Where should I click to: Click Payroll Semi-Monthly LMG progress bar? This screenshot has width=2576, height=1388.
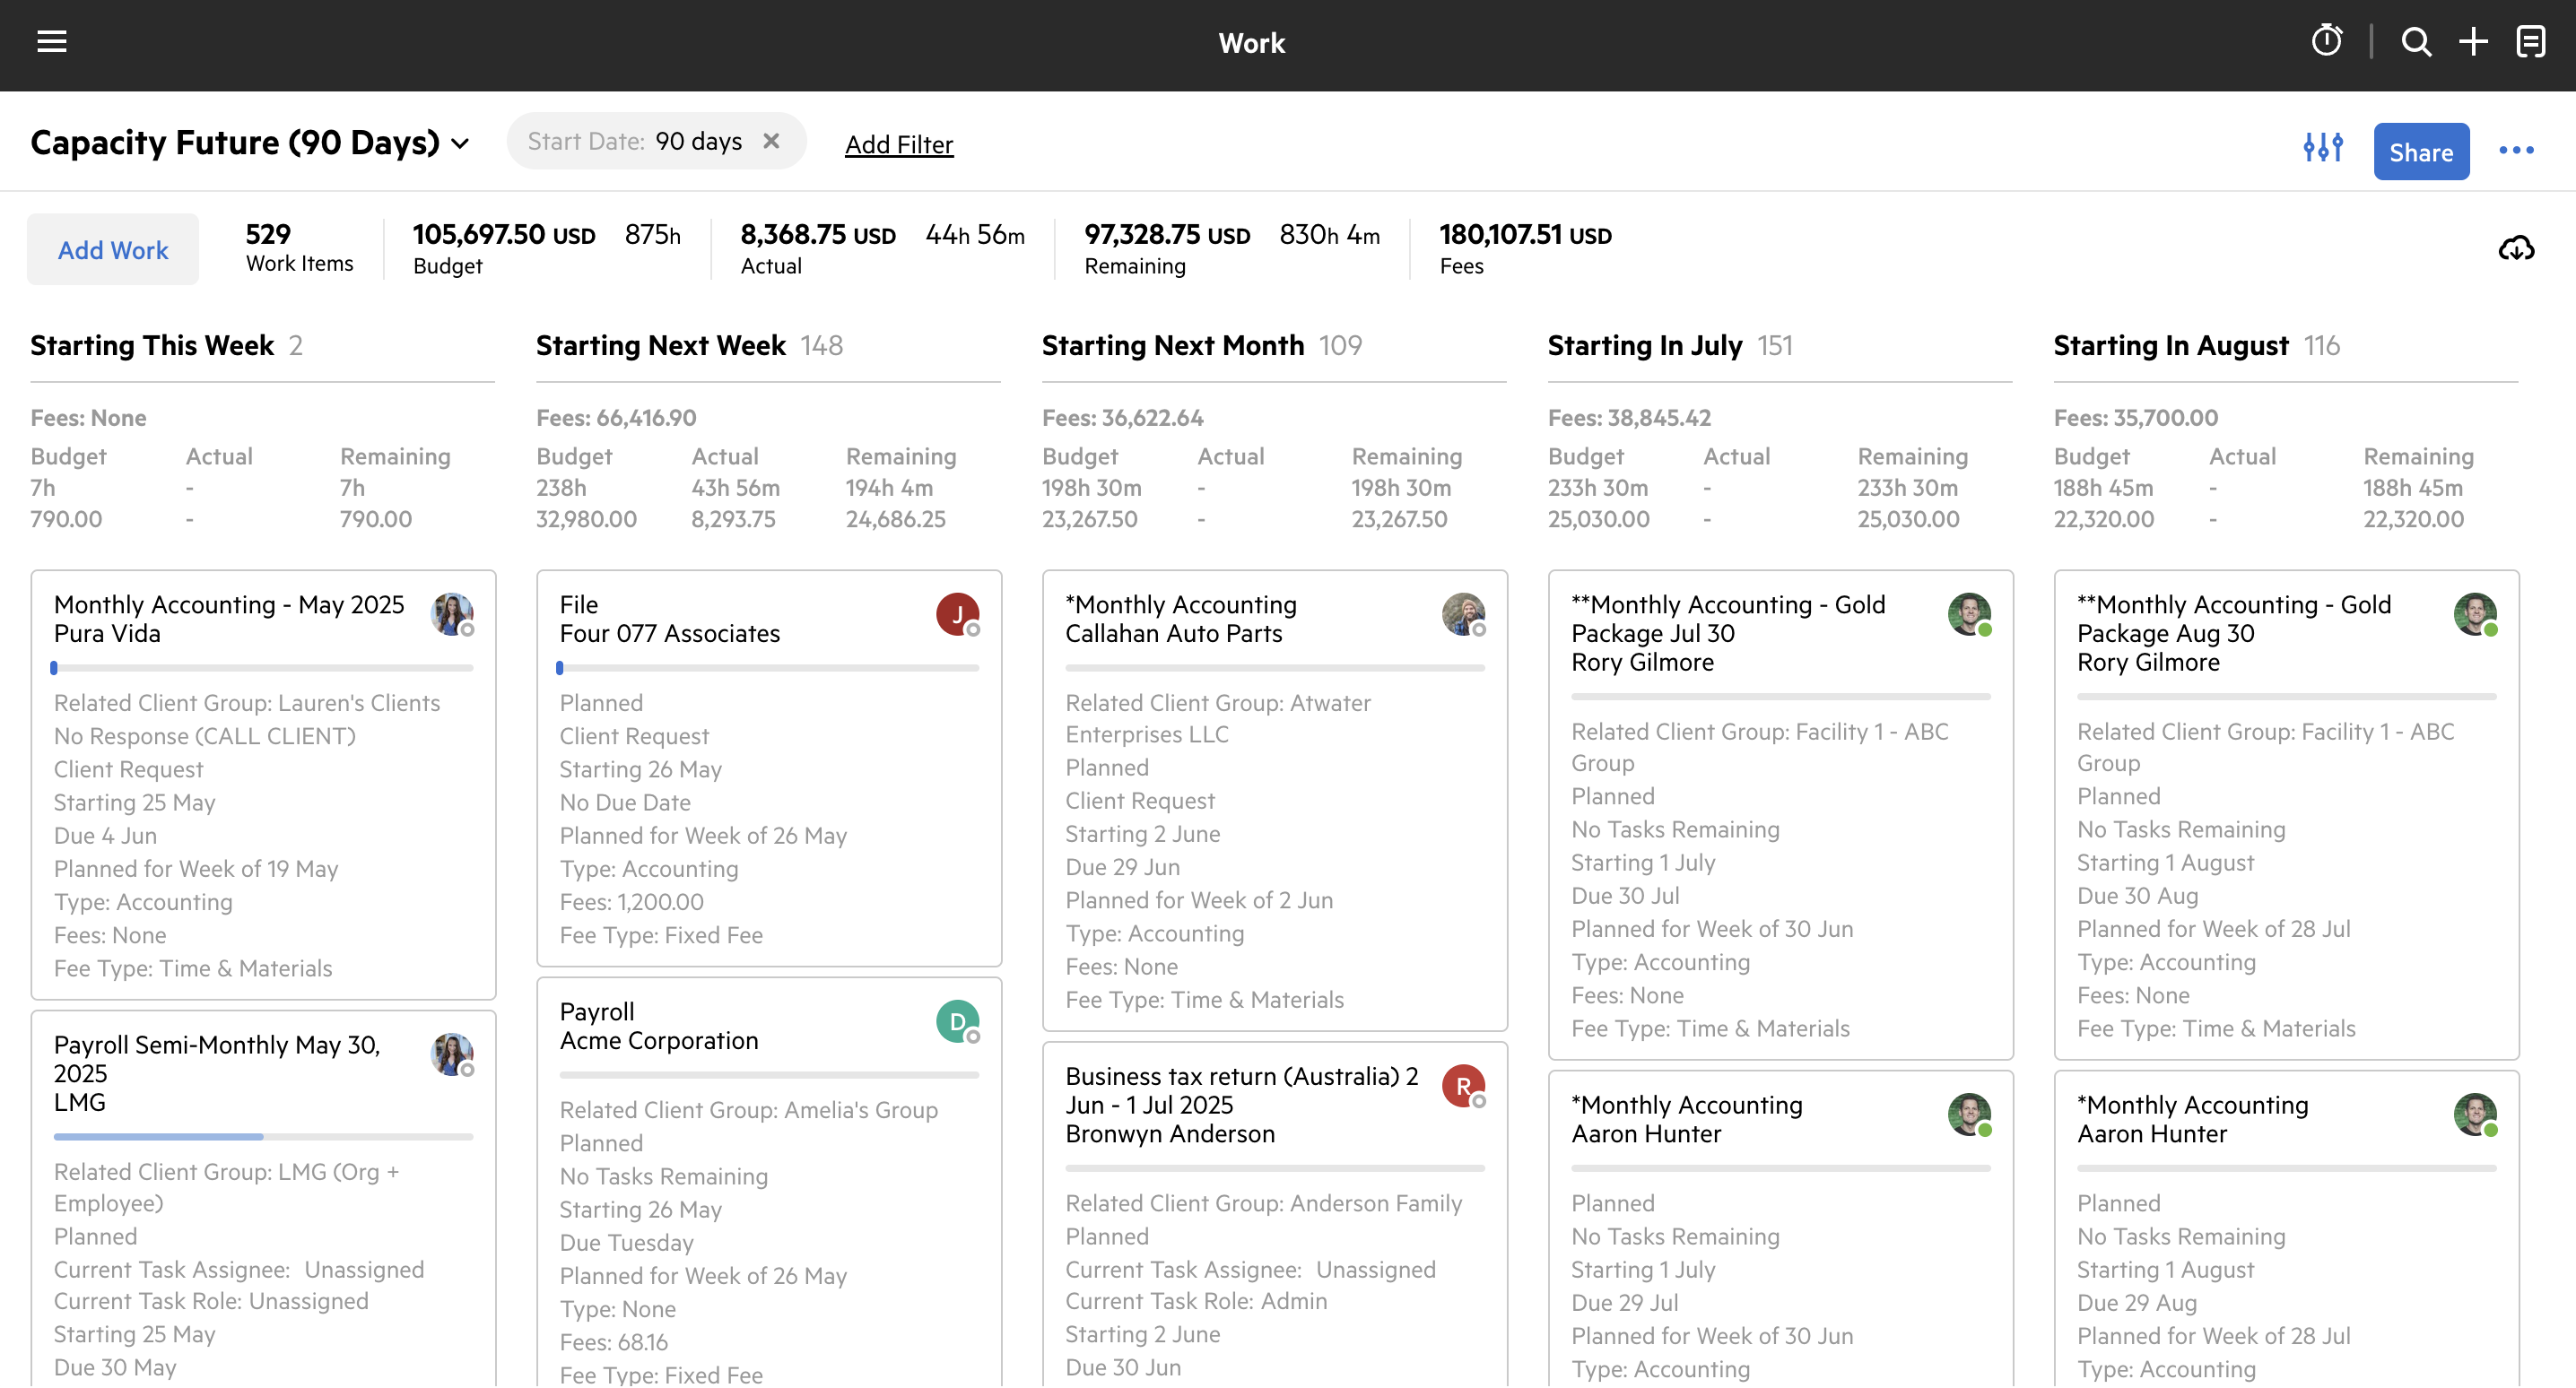(x=263, y=1137)
